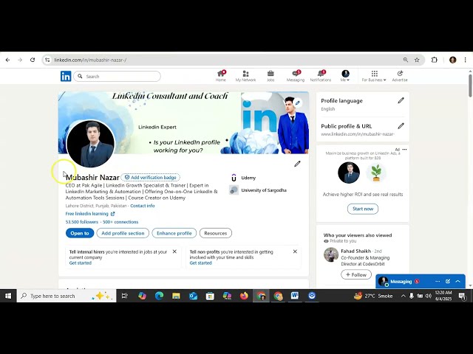Open File Explorer from the taskbar
473x354 pixels.
tap(176, 296)
